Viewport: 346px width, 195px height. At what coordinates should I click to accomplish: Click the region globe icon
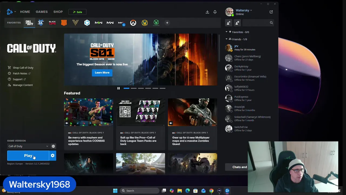[53, 146]
